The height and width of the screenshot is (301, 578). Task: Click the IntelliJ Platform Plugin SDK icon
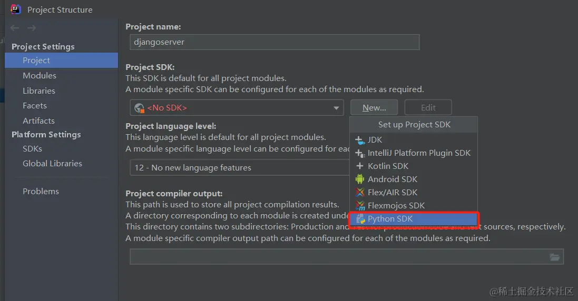click(360, 153)
